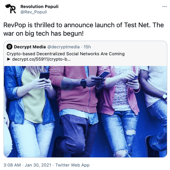The width and height of the screenshot is (170, 170).
Task: Click the phone held by red hoodie person
Action: pos(104,74)
